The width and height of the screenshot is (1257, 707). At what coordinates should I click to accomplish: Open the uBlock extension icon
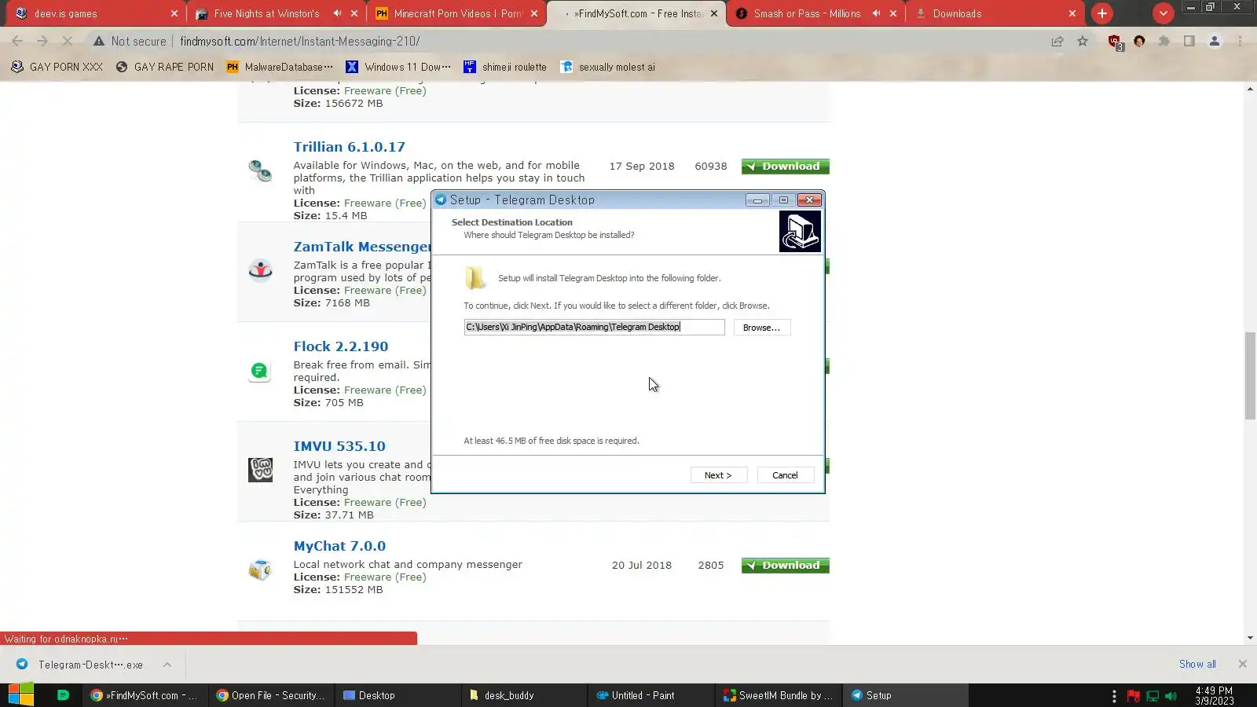pyautogui.click(x=1115, y=42)
